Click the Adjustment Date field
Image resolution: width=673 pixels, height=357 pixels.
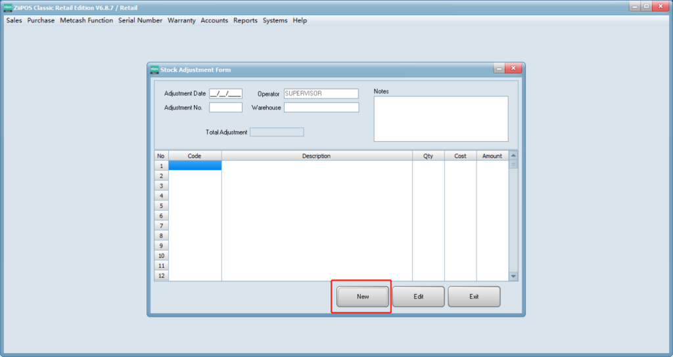[225, 94]
